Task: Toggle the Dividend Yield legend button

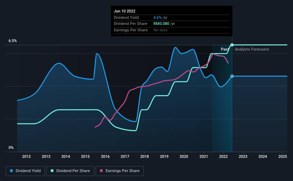Action: click(x=25, y=171)
